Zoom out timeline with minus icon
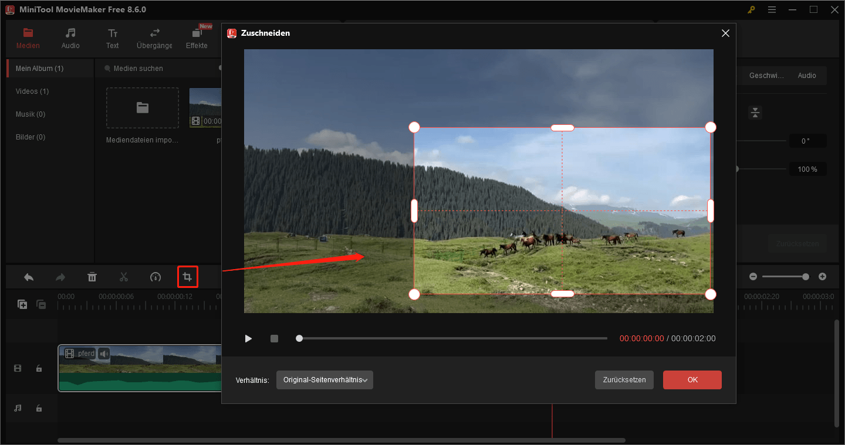 click(x=753, y=277)
